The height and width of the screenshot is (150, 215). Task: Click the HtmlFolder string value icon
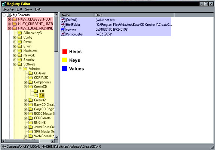(63, 25)
